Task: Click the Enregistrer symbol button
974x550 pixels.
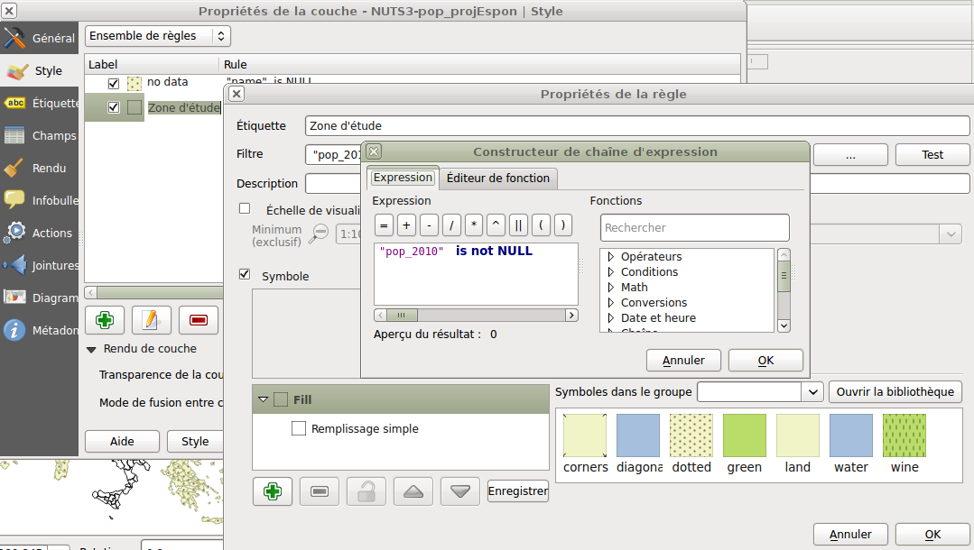Action: (x=518, y=491)
